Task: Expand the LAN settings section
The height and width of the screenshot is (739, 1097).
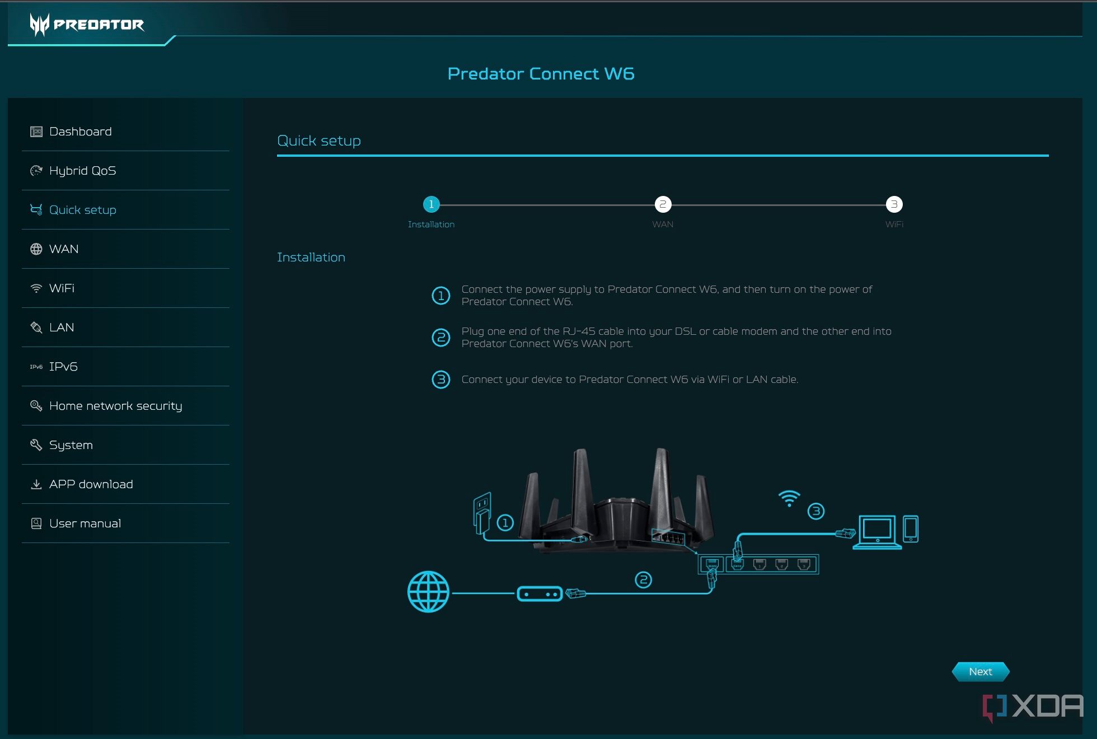Action: pos(61,326)
